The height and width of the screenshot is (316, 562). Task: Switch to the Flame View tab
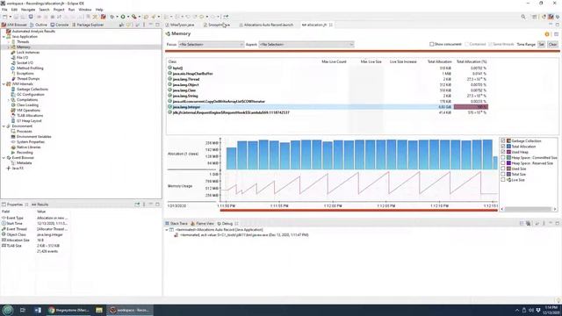pyautogui.click(x=203, y=224)
